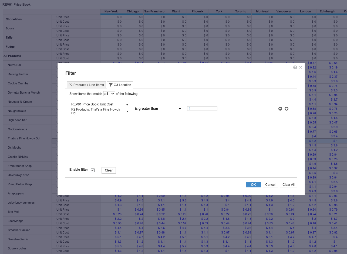Select the Miami column header
Viewport: 347px width, 254px height.
click(176, 11)
